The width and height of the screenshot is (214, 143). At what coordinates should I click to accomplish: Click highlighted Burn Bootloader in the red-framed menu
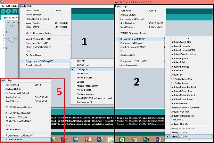[26, 139]
